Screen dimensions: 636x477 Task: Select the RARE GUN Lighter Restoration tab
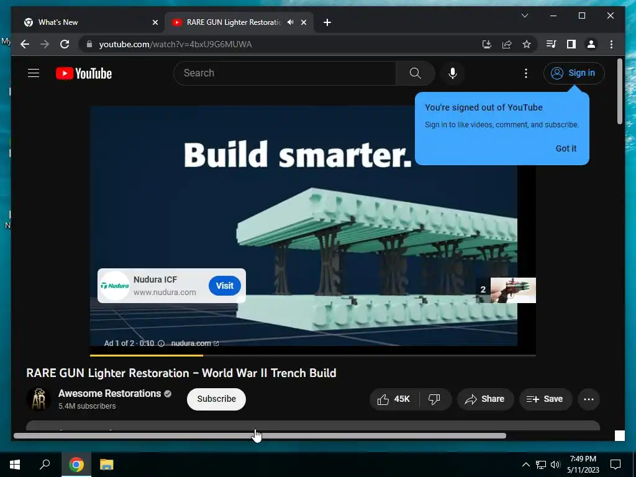click(235, 22)
